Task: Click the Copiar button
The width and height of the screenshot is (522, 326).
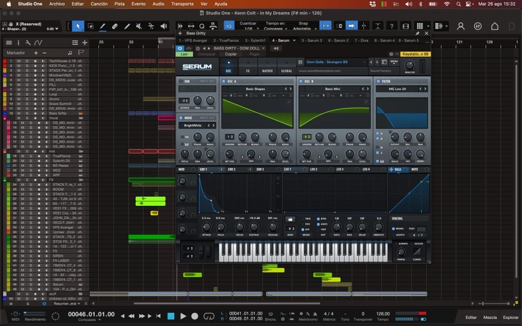Action: [231, 54]
